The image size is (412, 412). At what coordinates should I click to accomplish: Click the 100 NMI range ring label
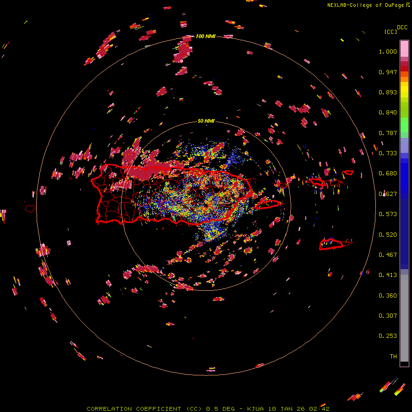pos(206,36)
